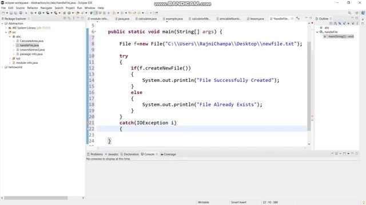Image resolution: width=366 pixels, height=205 pixels.
Task: Open the Project menu
Action: (70, 8)
